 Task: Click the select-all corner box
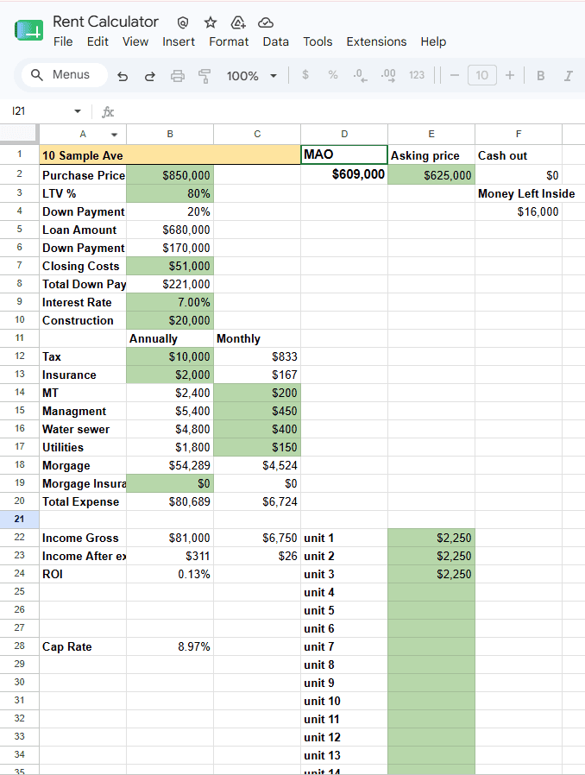[x=19, y=134]
